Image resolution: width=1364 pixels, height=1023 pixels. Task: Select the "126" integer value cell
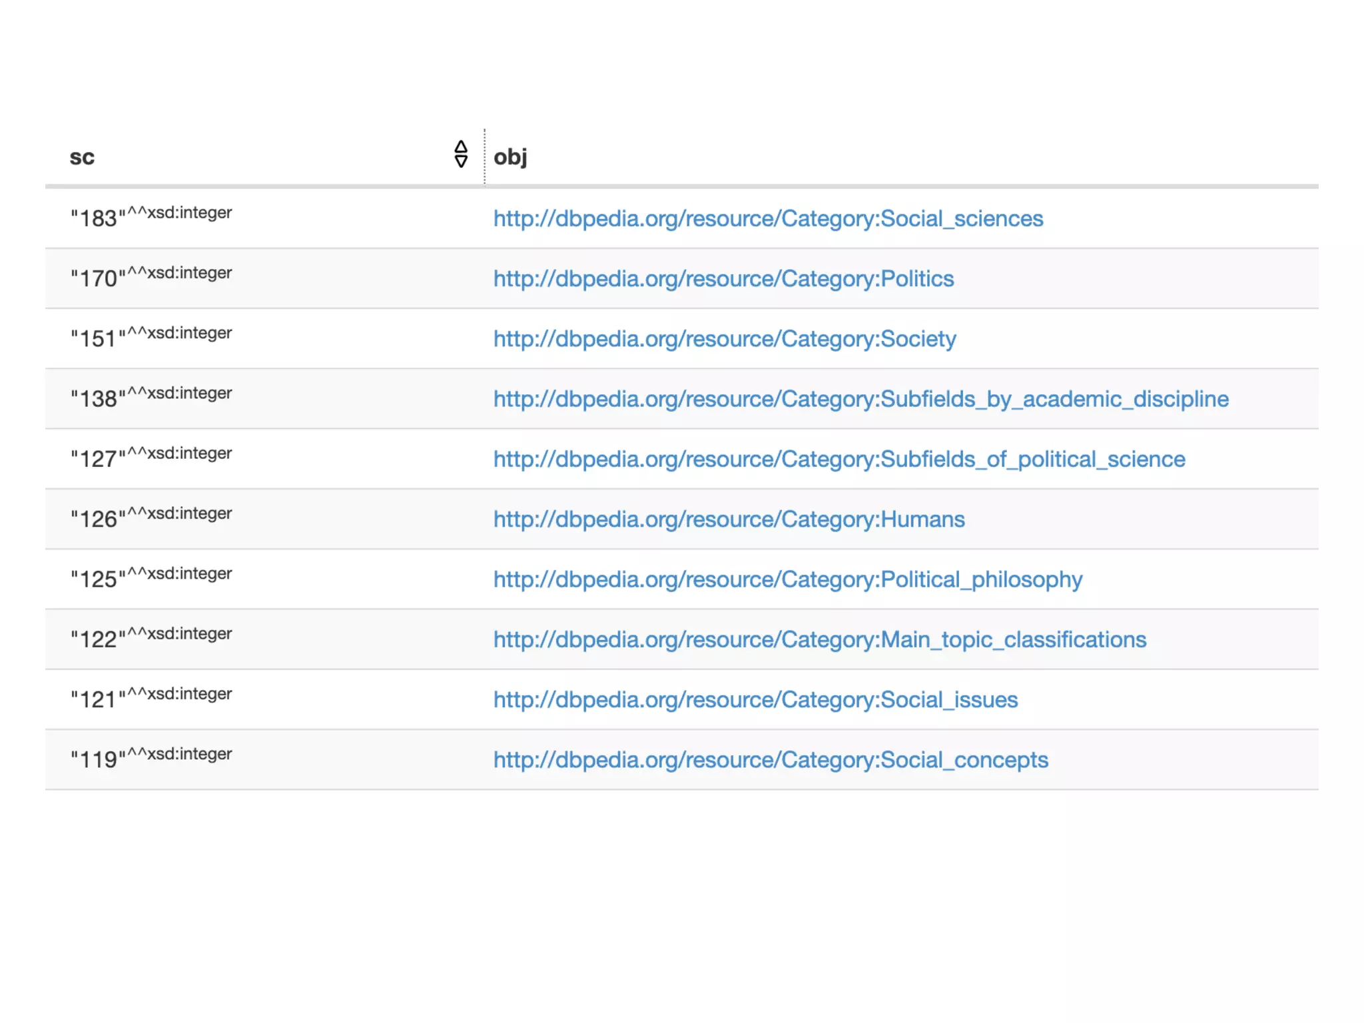pos(151,517)
